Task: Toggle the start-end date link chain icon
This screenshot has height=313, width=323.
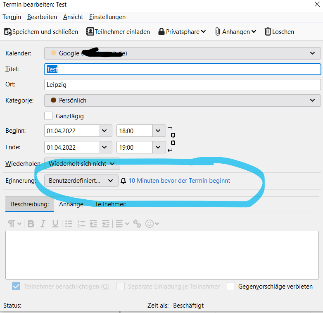Action: point(173,139)
